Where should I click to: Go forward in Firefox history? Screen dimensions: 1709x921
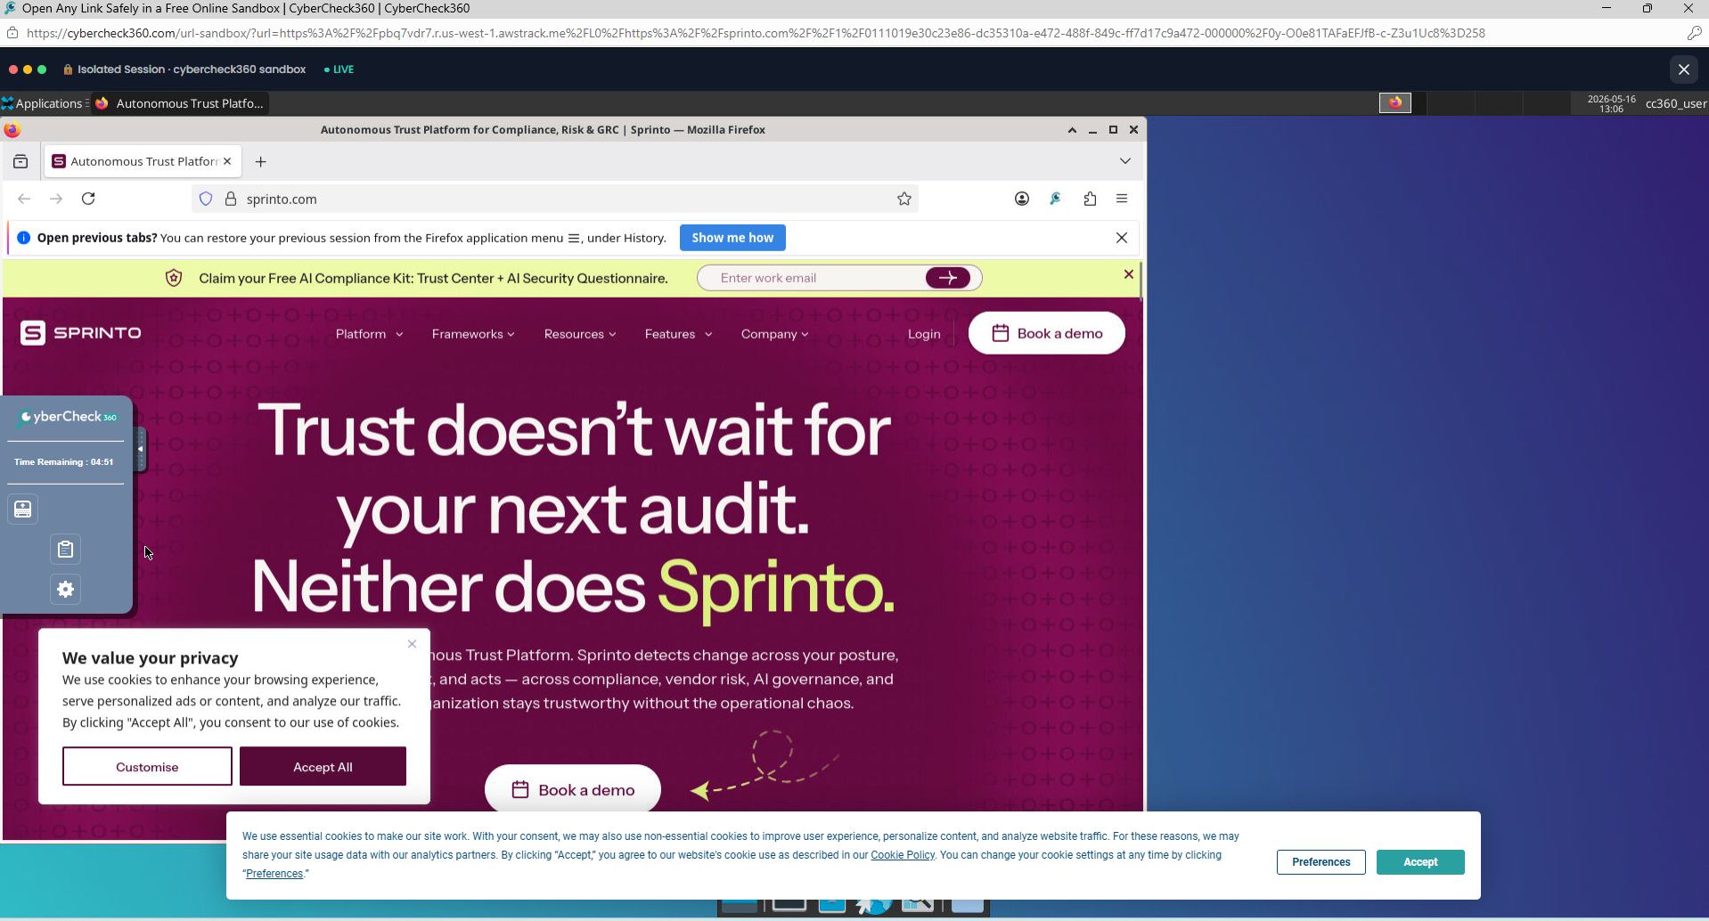tap(56, 199)
